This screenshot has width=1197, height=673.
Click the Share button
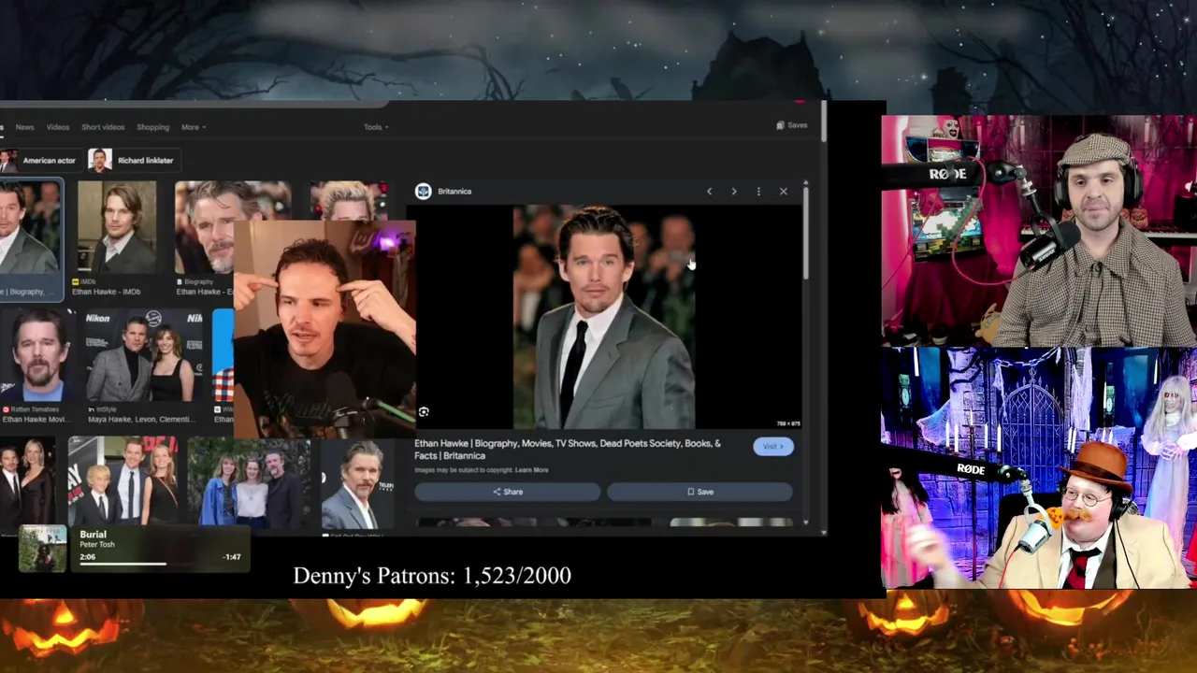tap(508, 492)
